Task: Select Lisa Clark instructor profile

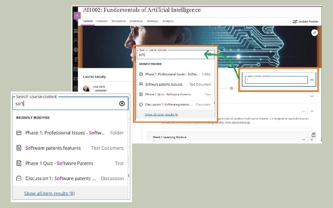Action: coord(98,87)
